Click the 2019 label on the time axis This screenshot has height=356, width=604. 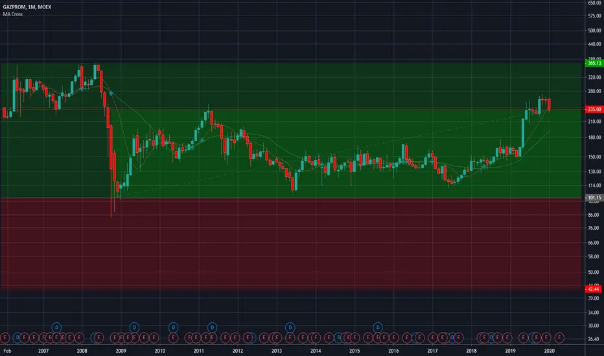point(510,351)
